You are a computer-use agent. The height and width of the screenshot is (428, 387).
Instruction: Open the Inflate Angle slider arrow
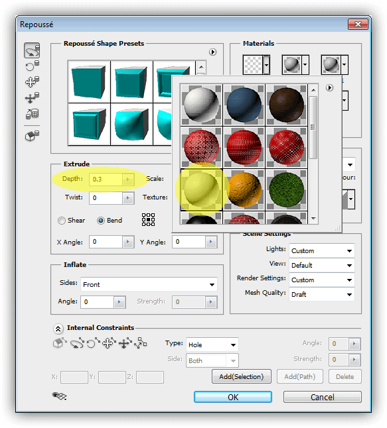coord(119,302)
